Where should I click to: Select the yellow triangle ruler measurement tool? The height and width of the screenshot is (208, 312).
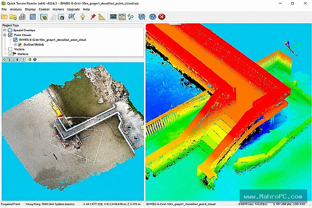[102, 17]
